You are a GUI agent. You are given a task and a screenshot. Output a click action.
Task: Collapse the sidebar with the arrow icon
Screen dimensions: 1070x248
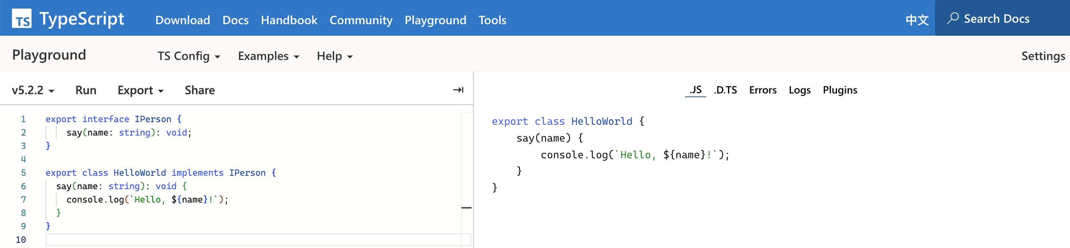coord(458,90)
